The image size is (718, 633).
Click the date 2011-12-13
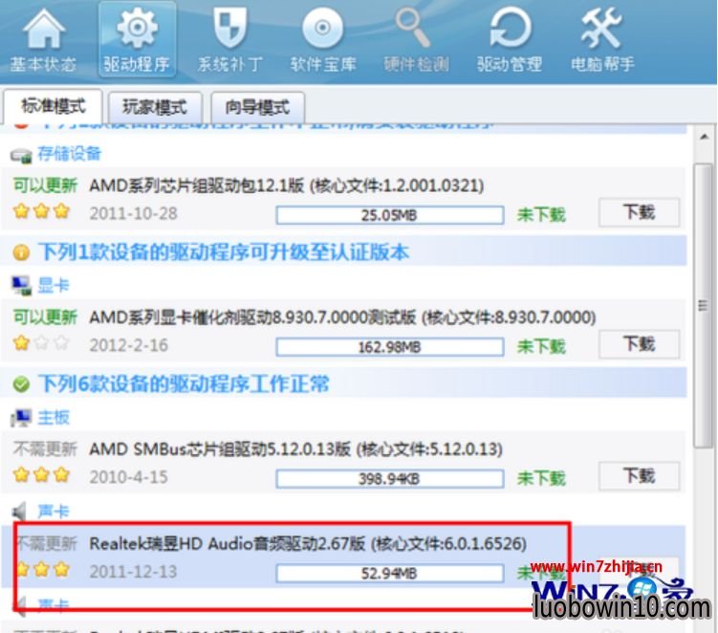[x=133, y=571]
